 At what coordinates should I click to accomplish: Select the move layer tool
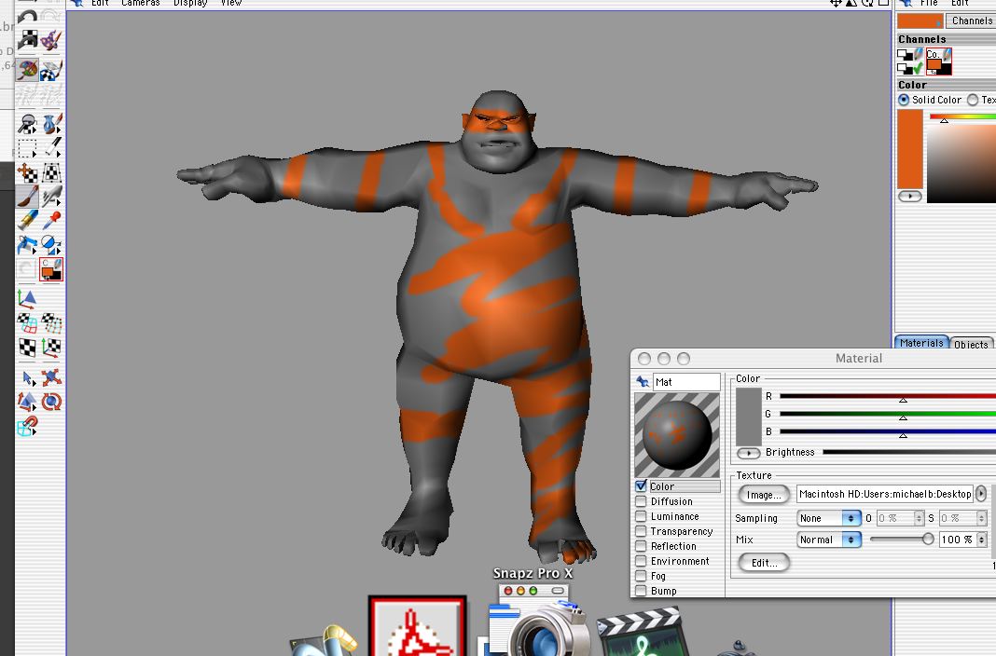pos(27,172)
